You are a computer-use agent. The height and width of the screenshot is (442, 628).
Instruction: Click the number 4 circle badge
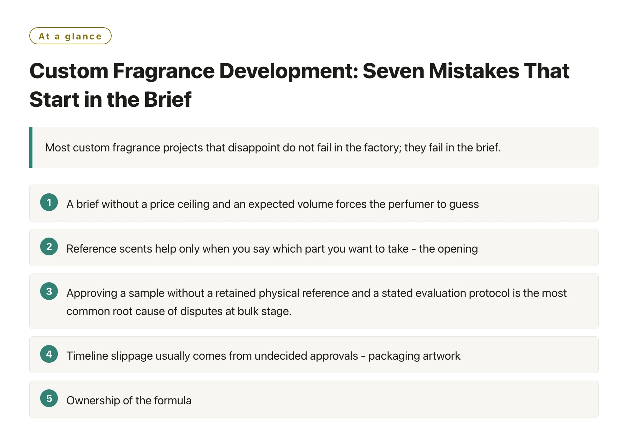click(49, 354)
